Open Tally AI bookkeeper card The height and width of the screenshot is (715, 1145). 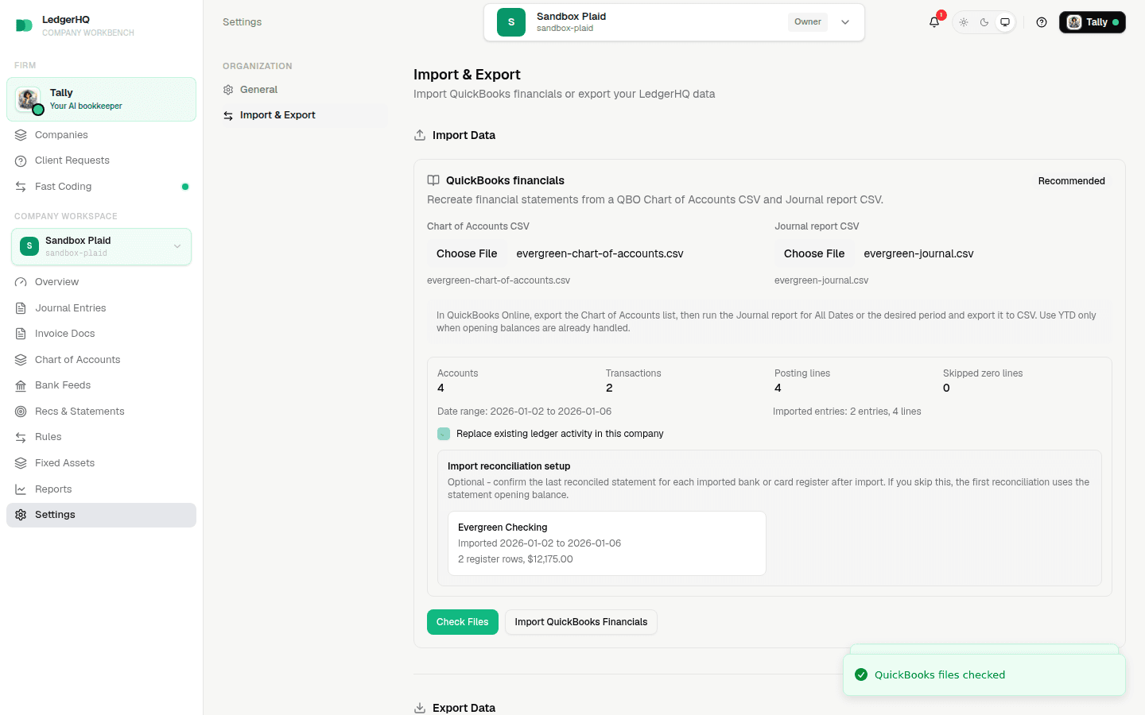[102, 99]
